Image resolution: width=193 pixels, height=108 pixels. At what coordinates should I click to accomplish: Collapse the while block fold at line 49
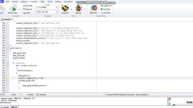(8, 63)
